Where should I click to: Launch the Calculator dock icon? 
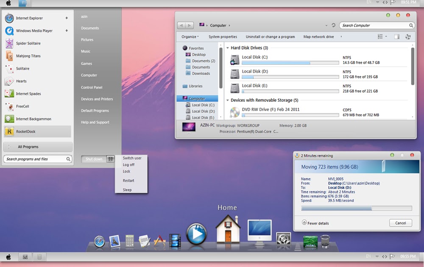click(129, 241)
